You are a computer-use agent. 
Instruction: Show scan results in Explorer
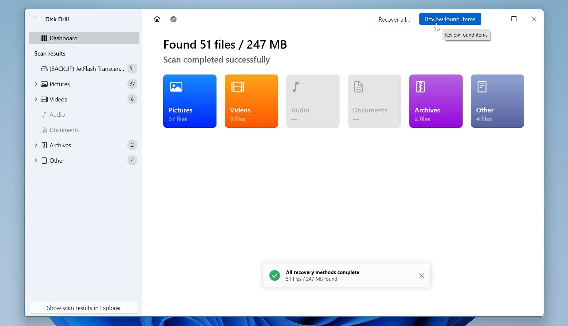pos(84,308)
